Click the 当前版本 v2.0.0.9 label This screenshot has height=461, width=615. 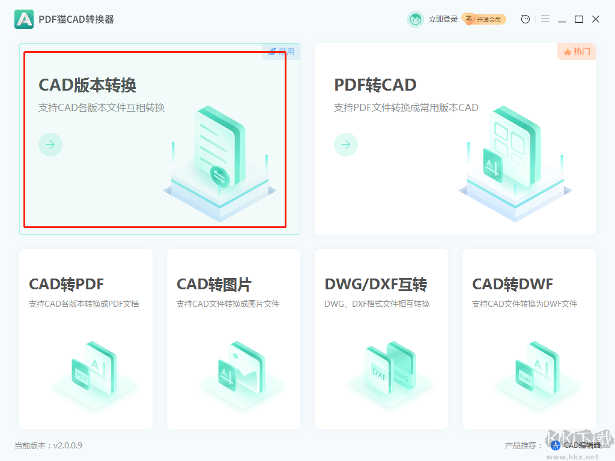[x=48, y=445]
